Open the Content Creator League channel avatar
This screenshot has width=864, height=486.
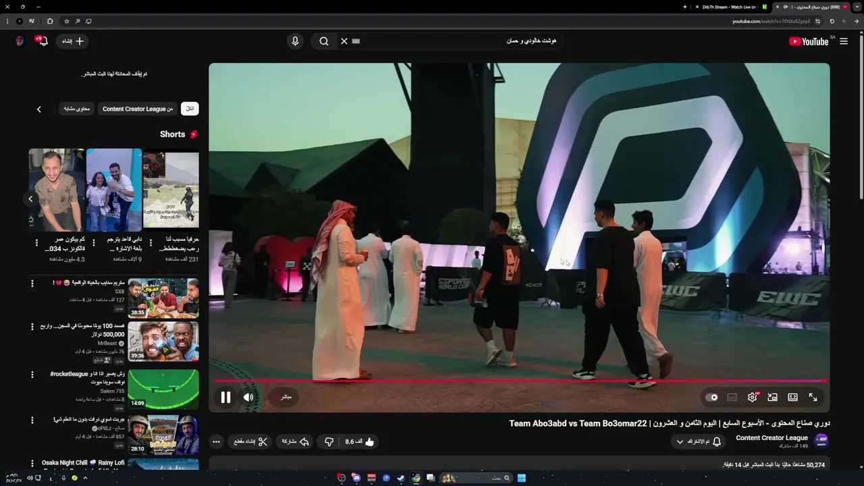coord(821,441)
